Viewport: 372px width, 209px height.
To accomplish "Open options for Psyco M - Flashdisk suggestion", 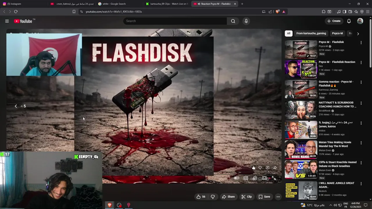I will [361, 43].
